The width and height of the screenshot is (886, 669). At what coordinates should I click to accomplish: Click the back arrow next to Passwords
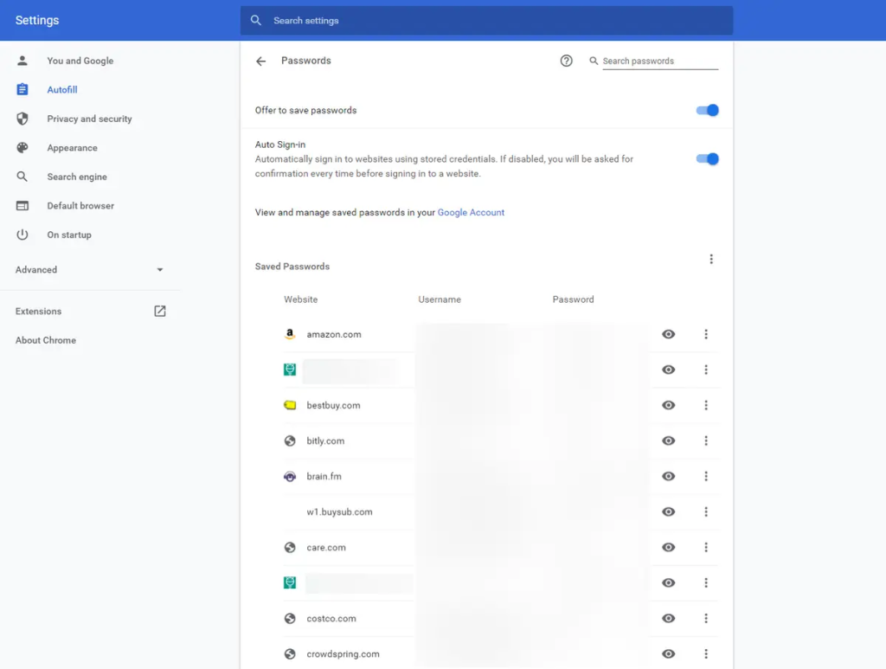click(x=260, y=61)
